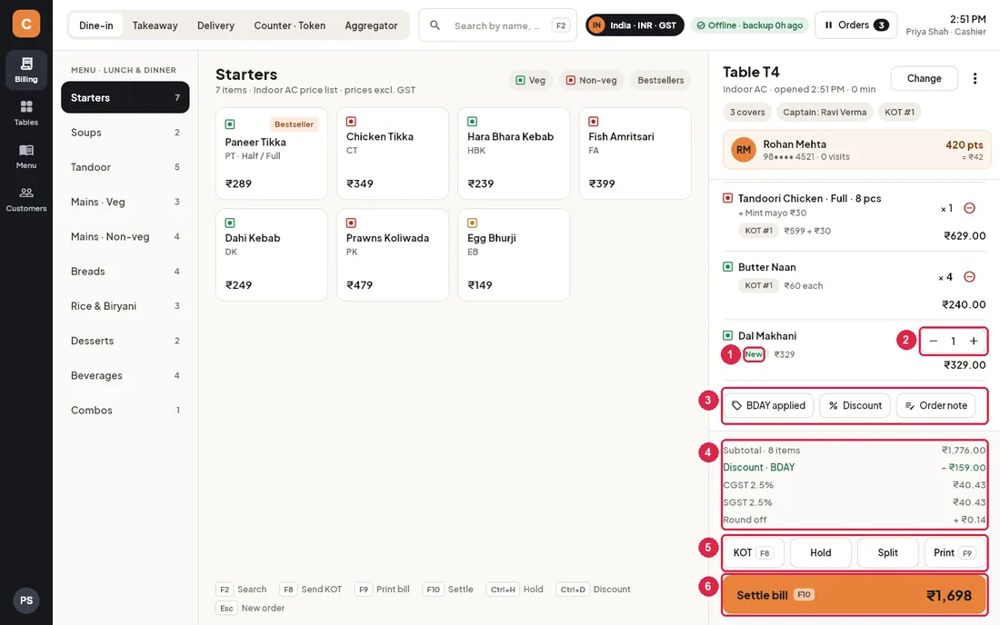This screenshot has width=1000, height=625.
Task: Click the orange C app logo
Action: [x=26, y=25]
